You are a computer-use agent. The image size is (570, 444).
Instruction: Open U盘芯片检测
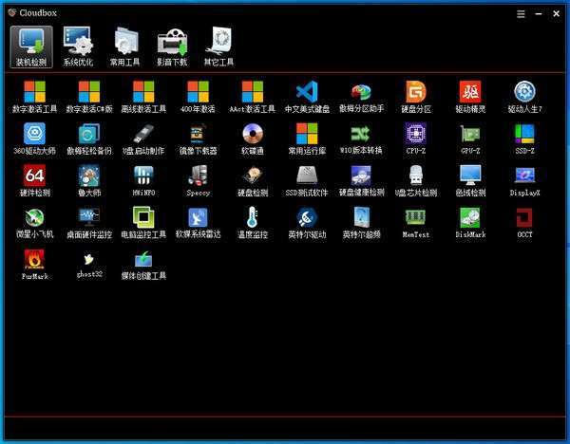click(x=416, y=181)
